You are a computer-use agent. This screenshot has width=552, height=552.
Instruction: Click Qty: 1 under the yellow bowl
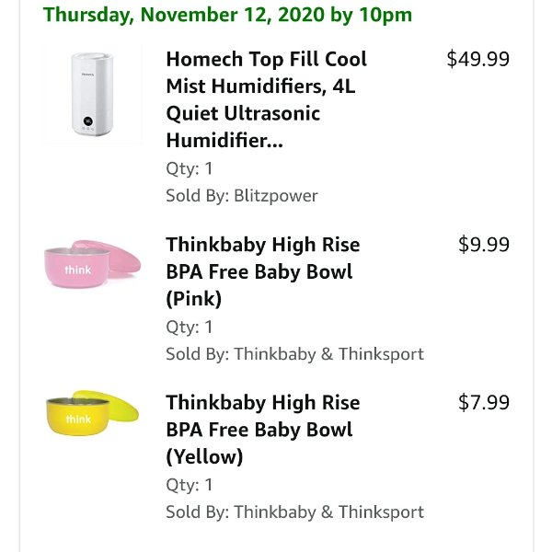click(x=190, y=485)
